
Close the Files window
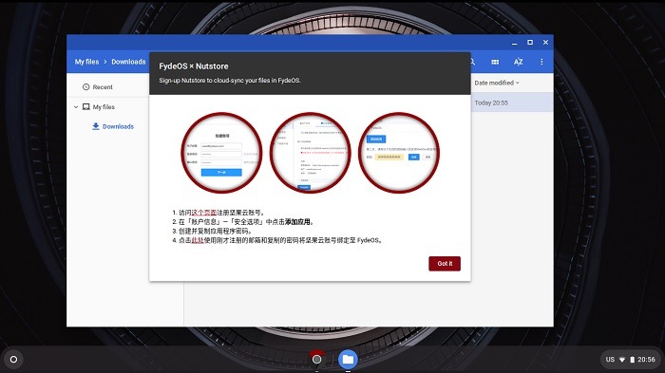(x=546, y=43)
